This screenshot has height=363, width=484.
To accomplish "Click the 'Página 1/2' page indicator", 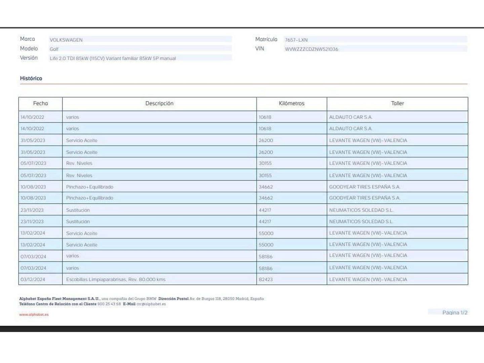I will pos(455,313).
